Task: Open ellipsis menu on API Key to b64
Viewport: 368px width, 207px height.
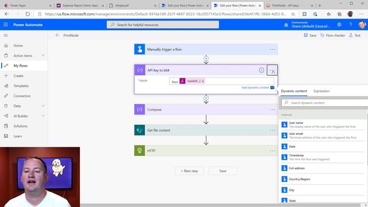Action: 272,70
